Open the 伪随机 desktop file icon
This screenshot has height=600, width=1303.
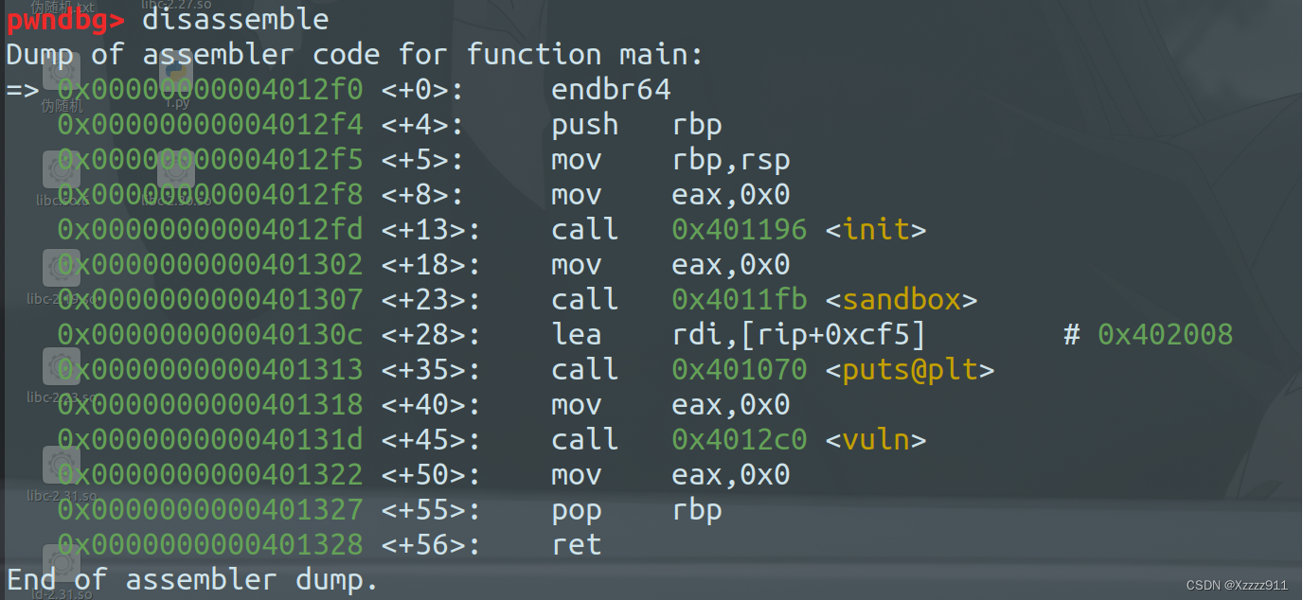click(x=62, y=74)
